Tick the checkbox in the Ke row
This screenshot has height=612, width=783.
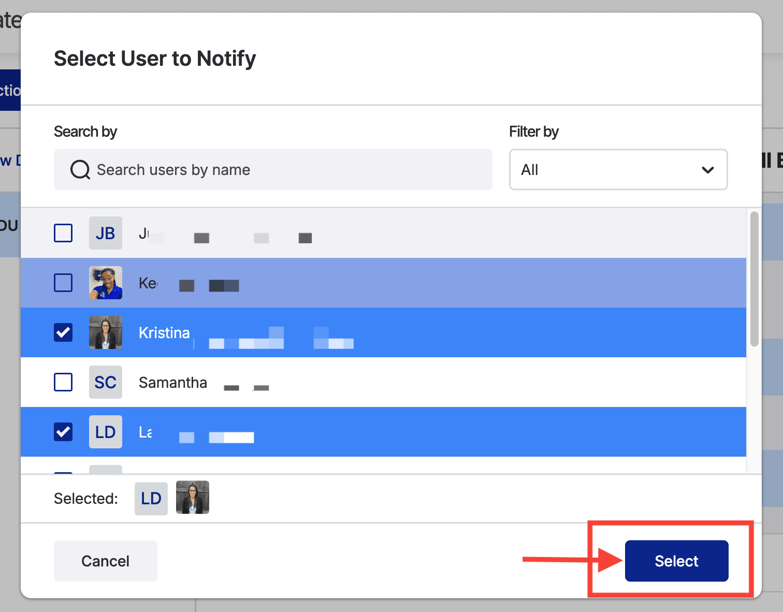coord(63,283)
